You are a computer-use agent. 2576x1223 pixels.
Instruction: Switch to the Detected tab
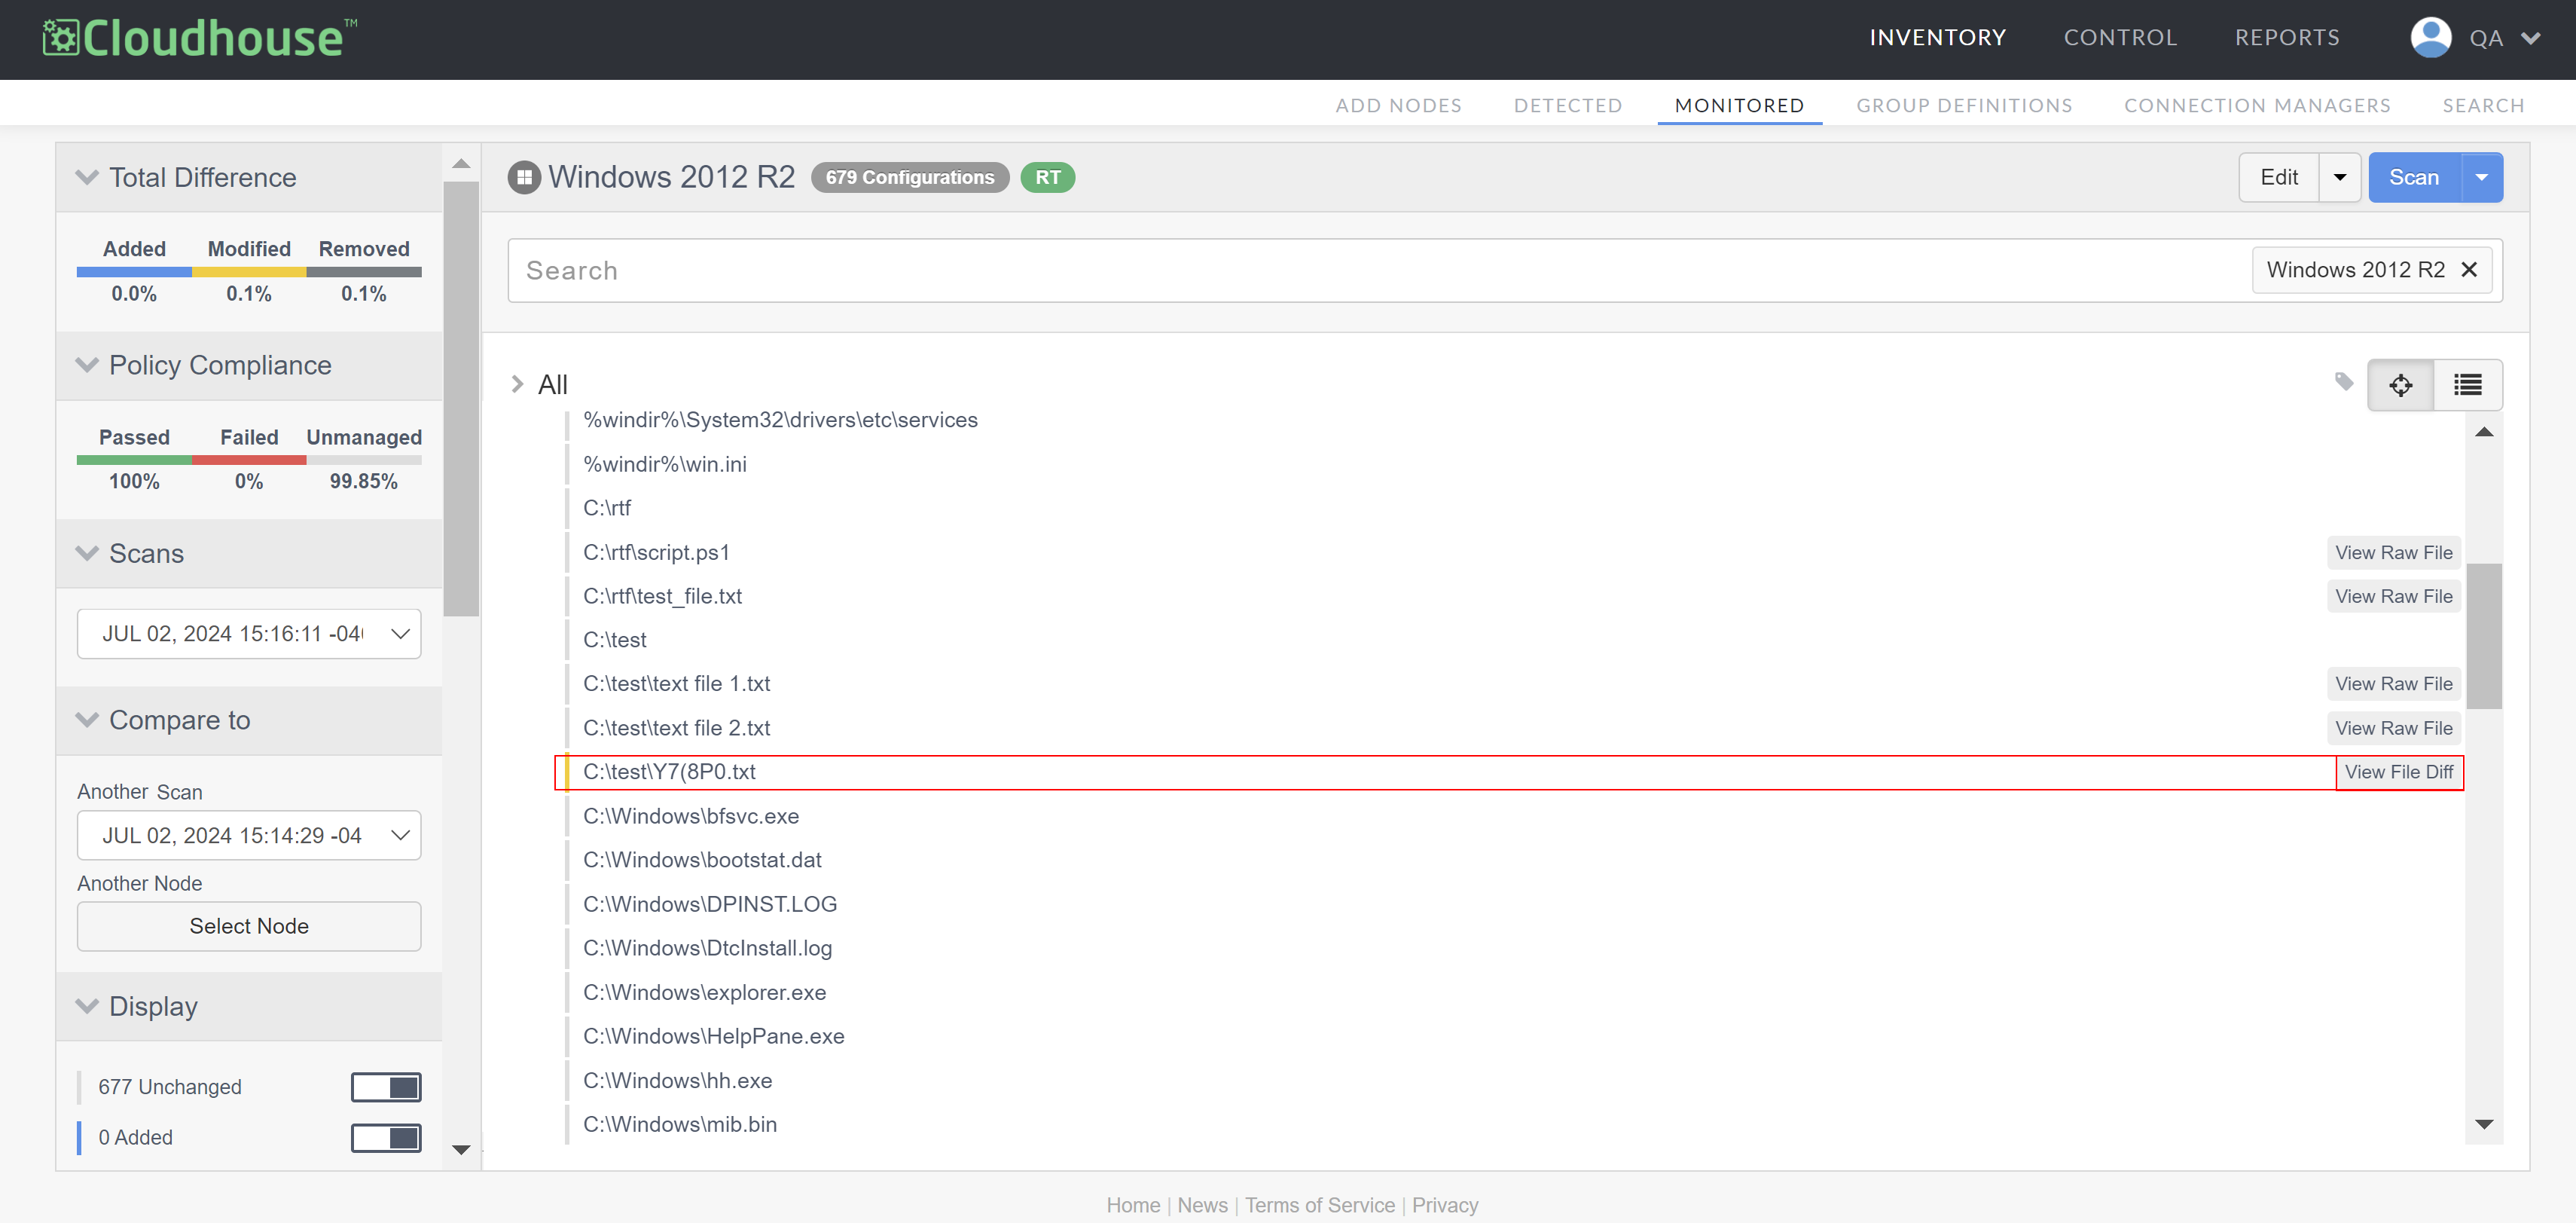click(1568, 105)
